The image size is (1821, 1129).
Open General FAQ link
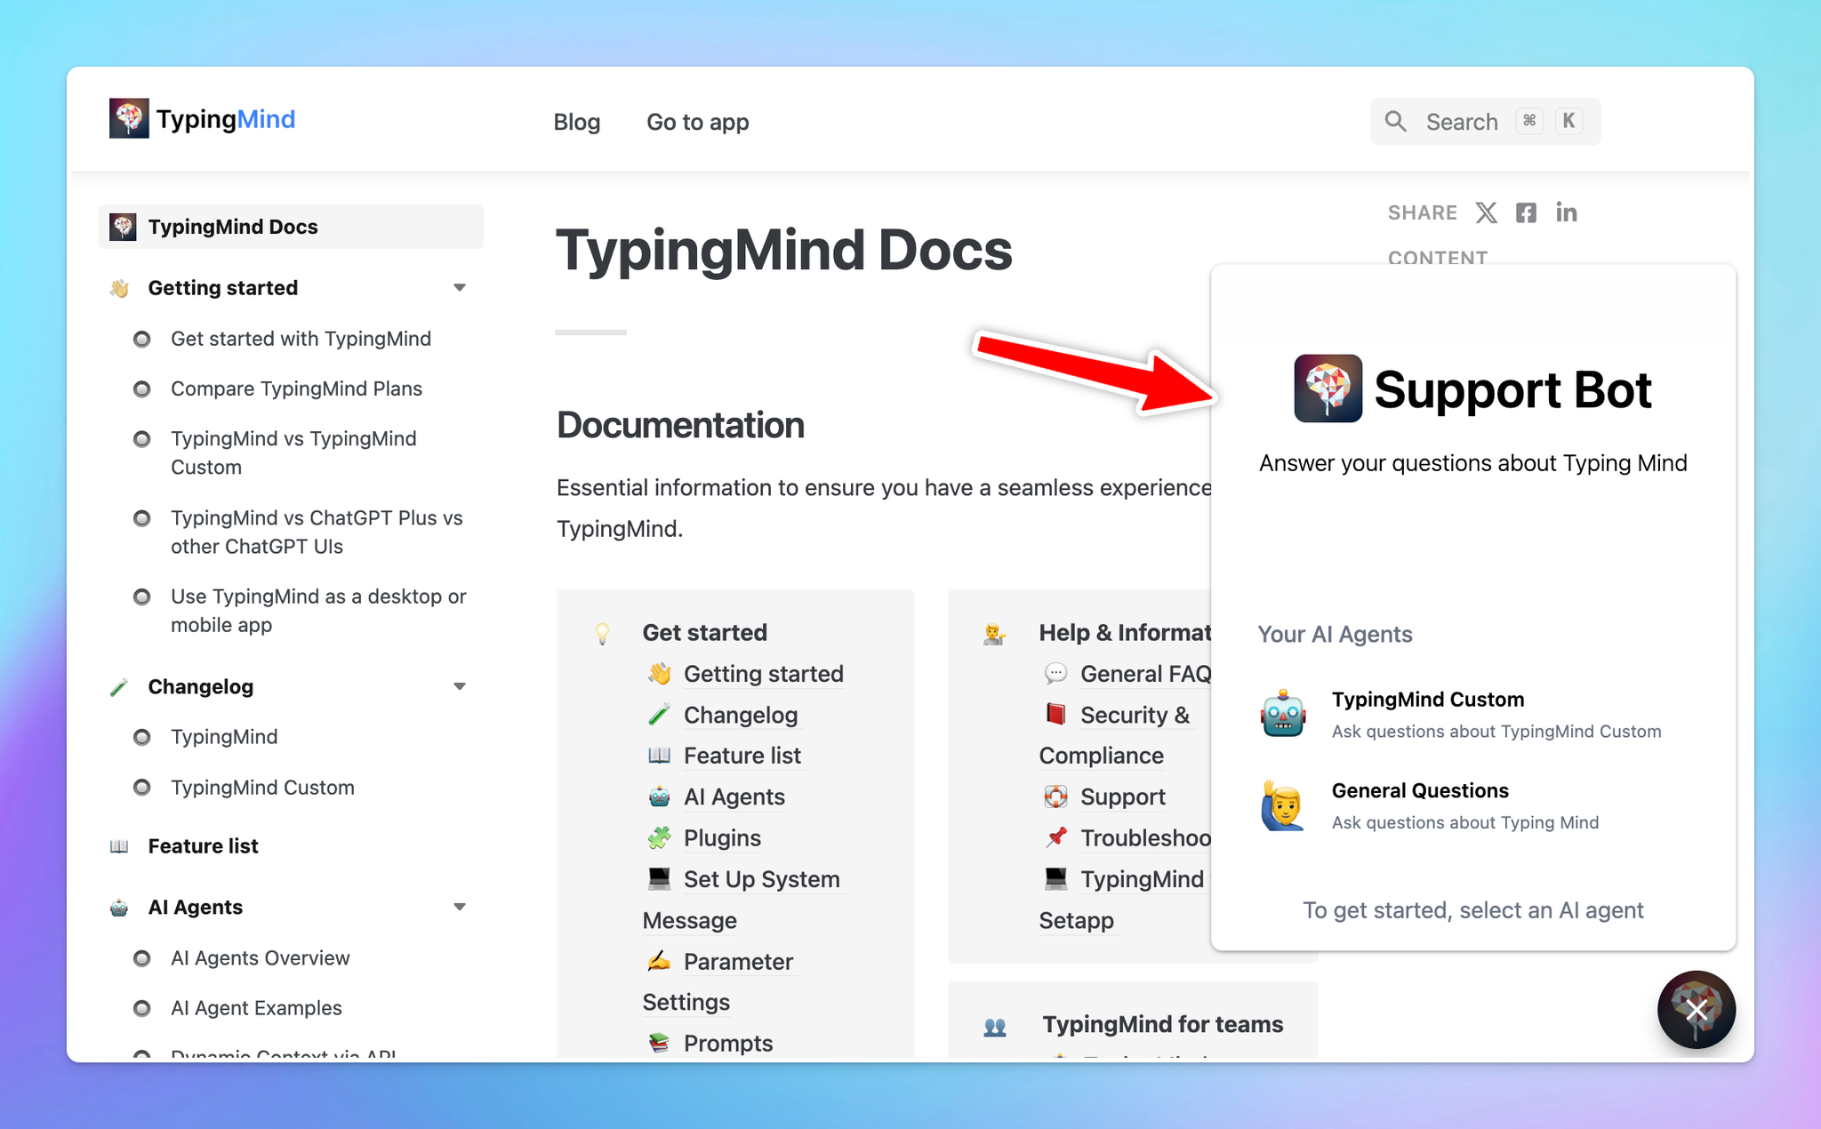tap(1145, 674)
